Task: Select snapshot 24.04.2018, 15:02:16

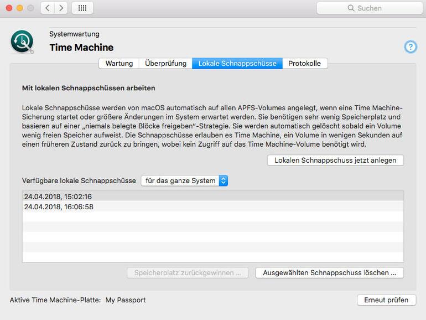Action: pos(213,197)
